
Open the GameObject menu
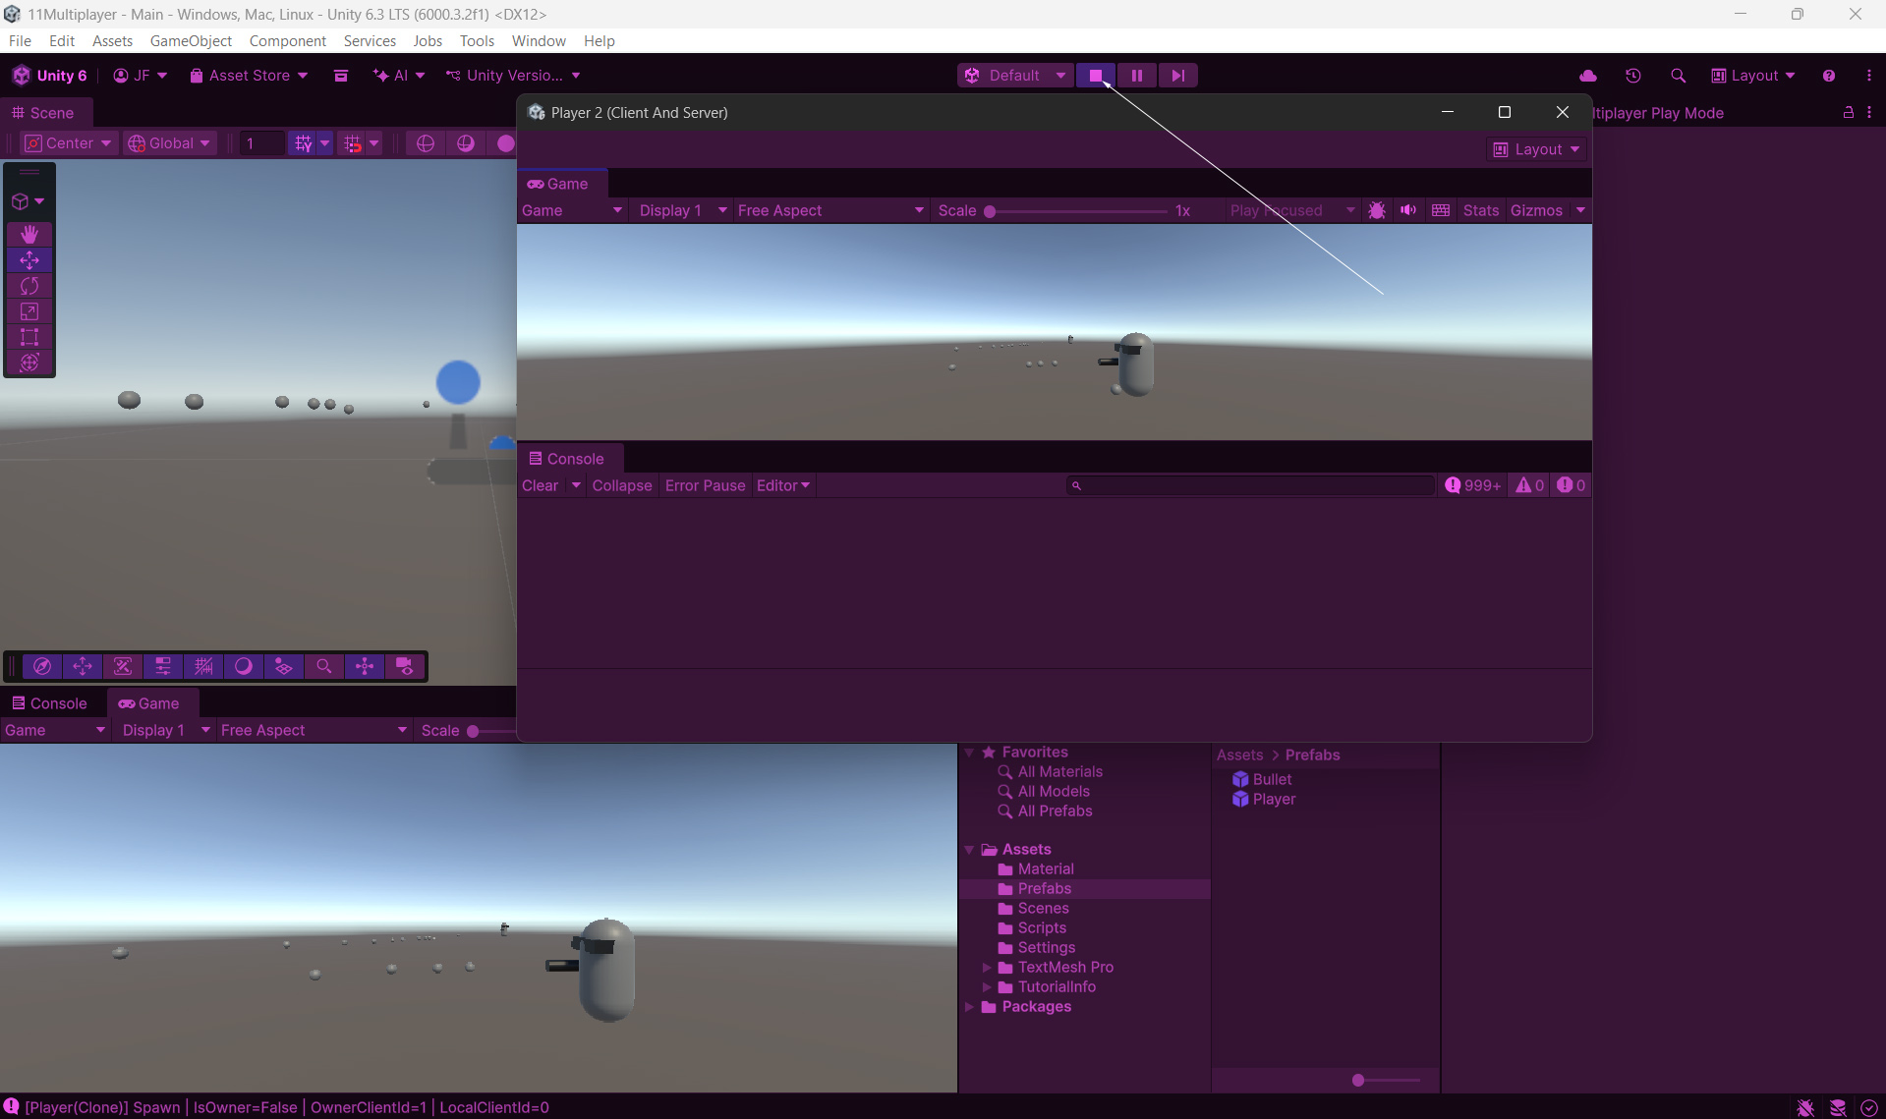click(191, 41)
